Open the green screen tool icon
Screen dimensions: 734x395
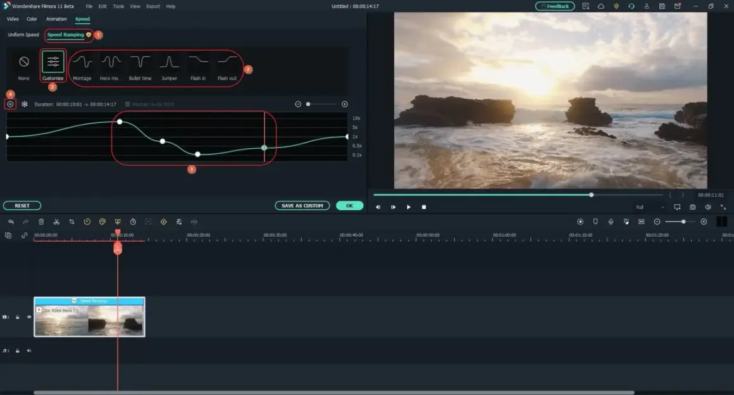[118, 222]
